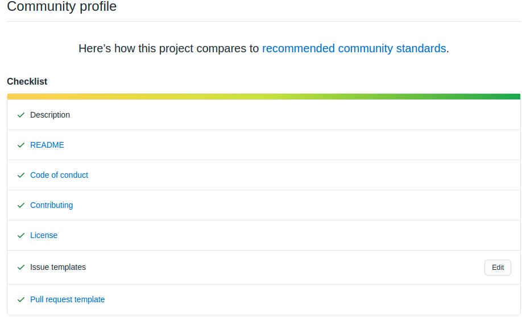
Task: View the Code of conduct link
Action: click(59, 175)
